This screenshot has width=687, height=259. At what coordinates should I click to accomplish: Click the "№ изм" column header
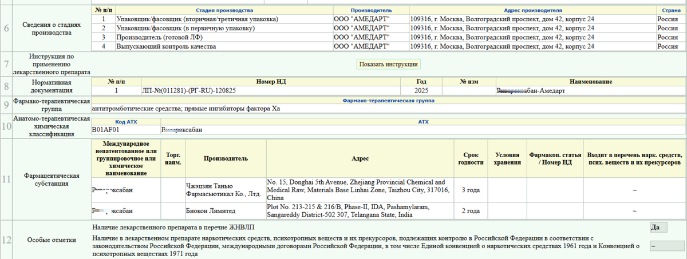tap(469, 82)
